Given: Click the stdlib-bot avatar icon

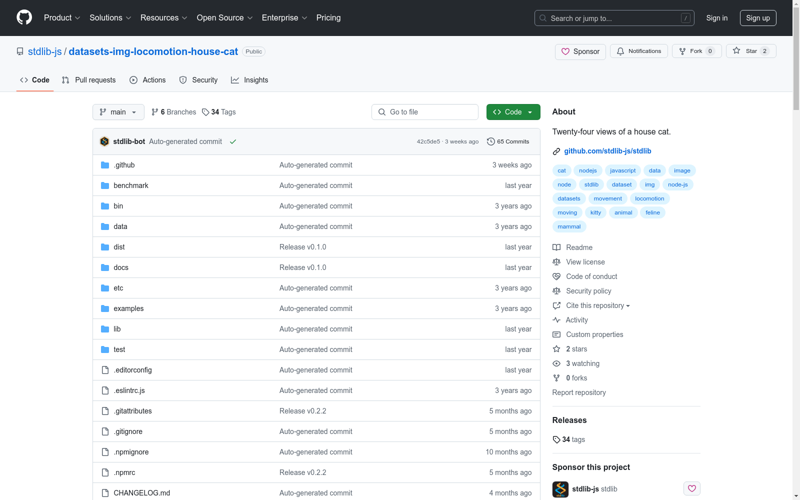Looking at the screenshot, I should coord(104,141).
